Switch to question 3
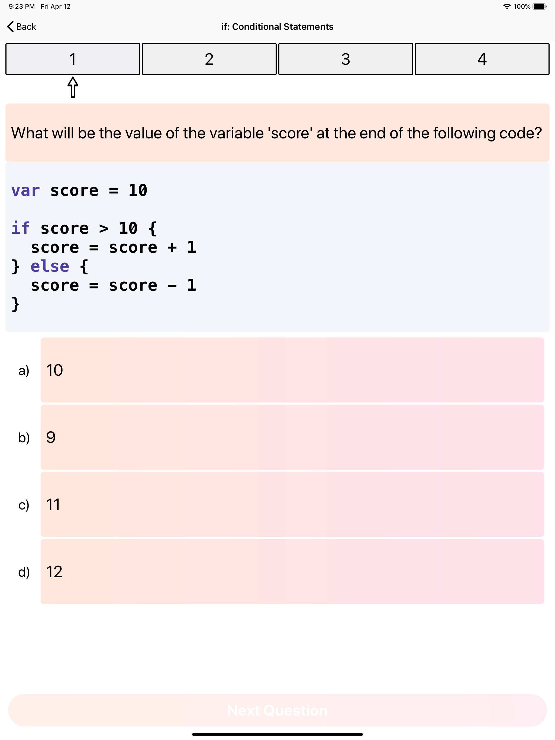 [x=346, y=59]
